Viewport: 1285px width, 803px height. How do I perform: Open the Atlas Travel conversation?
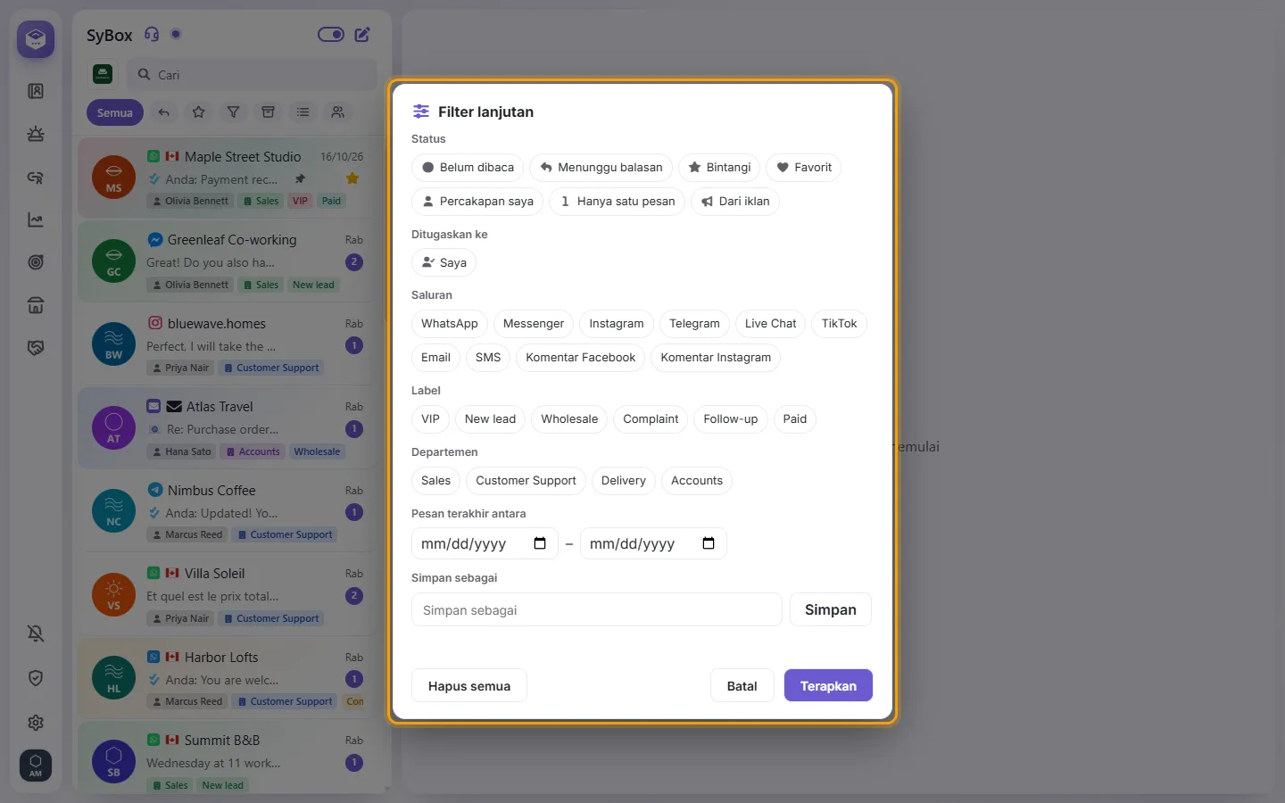click(230, 428)
